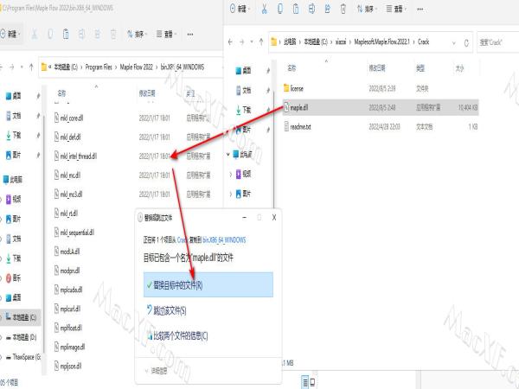
Task: Open the sort menu in right window toolbar
Action: [x=367, y=9]
